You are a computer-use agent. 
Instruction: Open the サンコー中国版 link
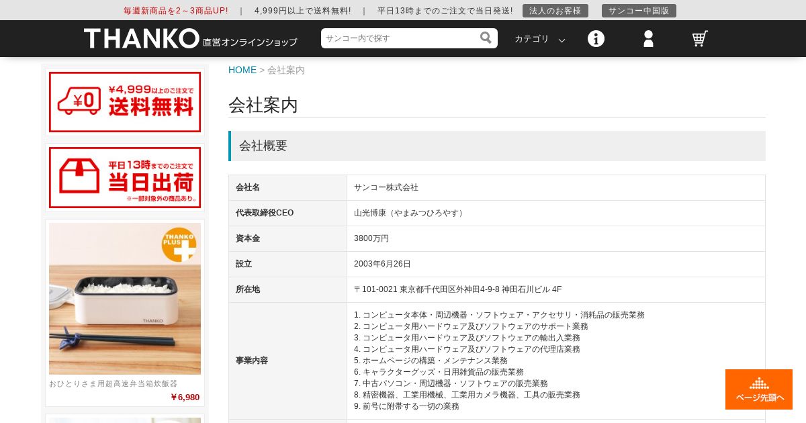[639, 11]
